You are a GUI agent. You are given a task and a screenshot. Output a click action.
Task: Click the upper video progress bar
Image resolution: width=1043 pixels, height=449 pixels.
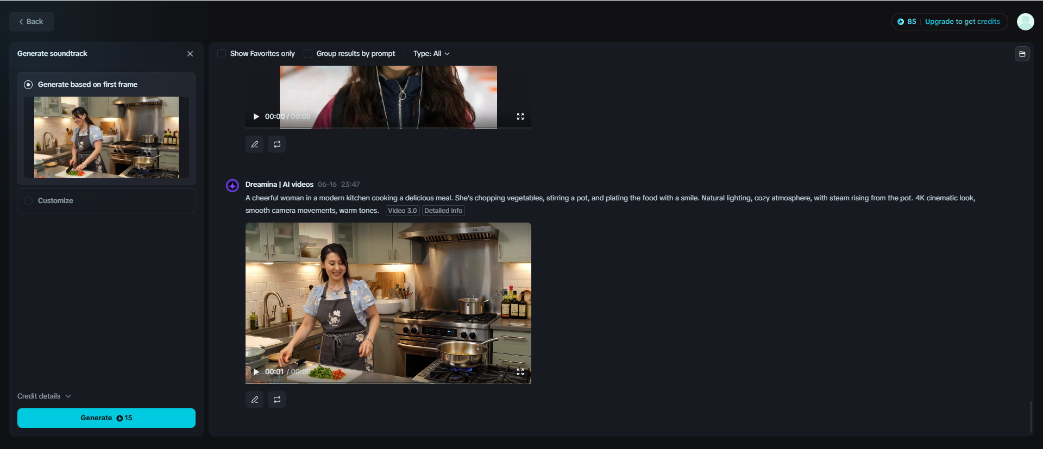tap(388, 128)
